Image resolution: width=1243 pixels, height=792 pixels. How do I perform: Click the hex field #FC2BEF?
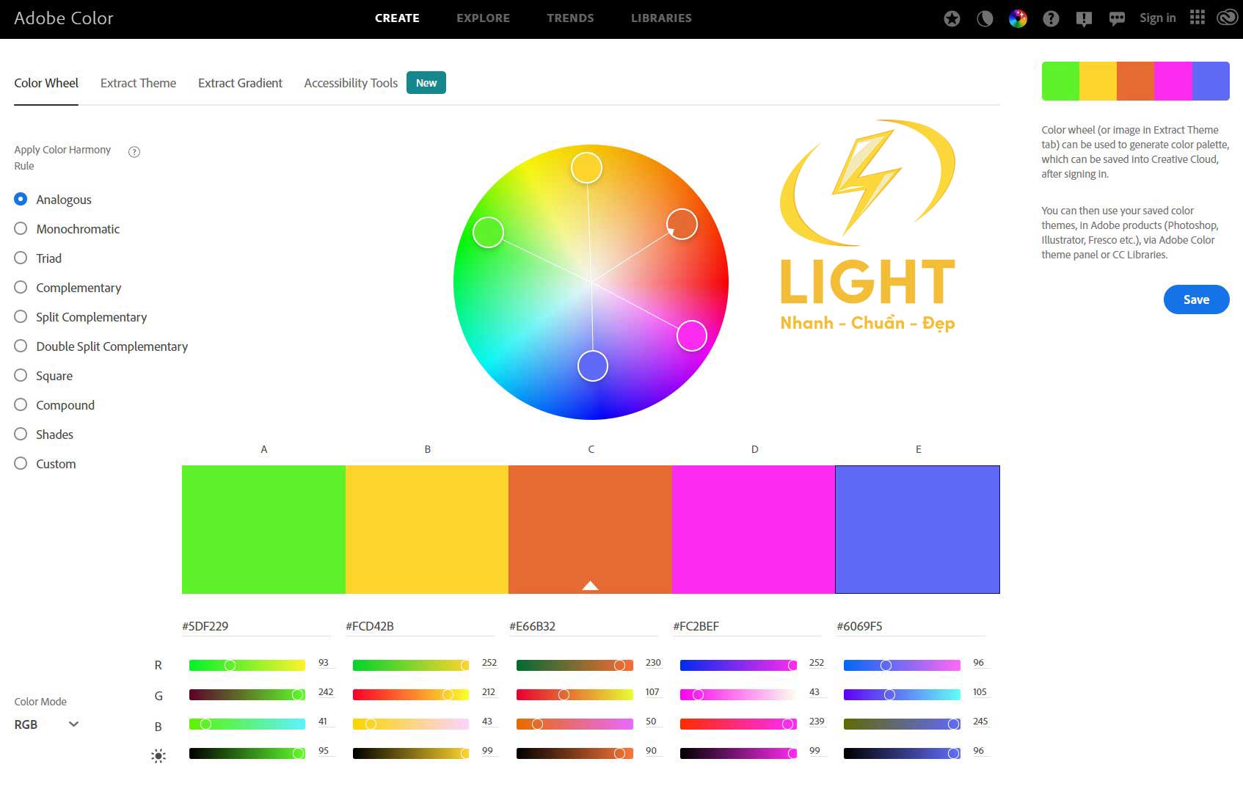pos(747,626)
